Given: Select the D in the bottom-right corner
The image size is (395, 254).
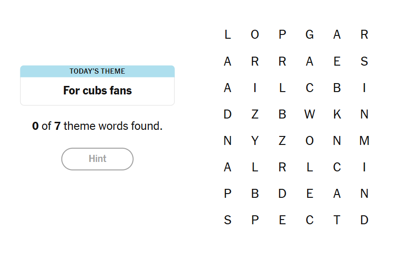Looking at the screenshot, I should [364, 220].
